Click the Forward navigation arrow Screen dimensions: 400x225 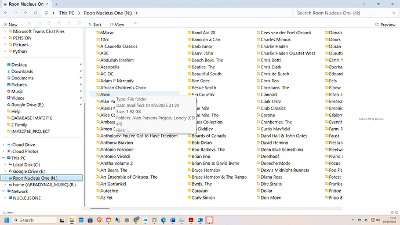click(16, 13)
